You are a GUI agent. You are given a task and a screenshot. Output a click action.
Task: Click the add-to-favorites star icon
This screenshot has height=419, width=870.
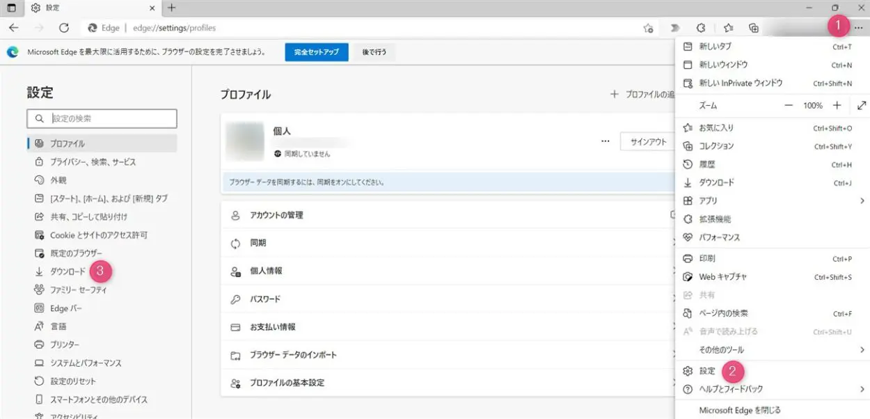648,28
